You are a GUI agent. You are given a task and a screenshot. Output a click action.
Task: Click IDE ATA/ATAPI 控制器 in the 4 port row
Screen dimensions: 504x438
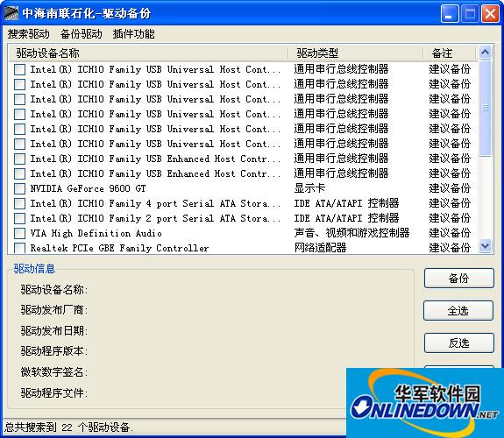click(x=346, y=203)
